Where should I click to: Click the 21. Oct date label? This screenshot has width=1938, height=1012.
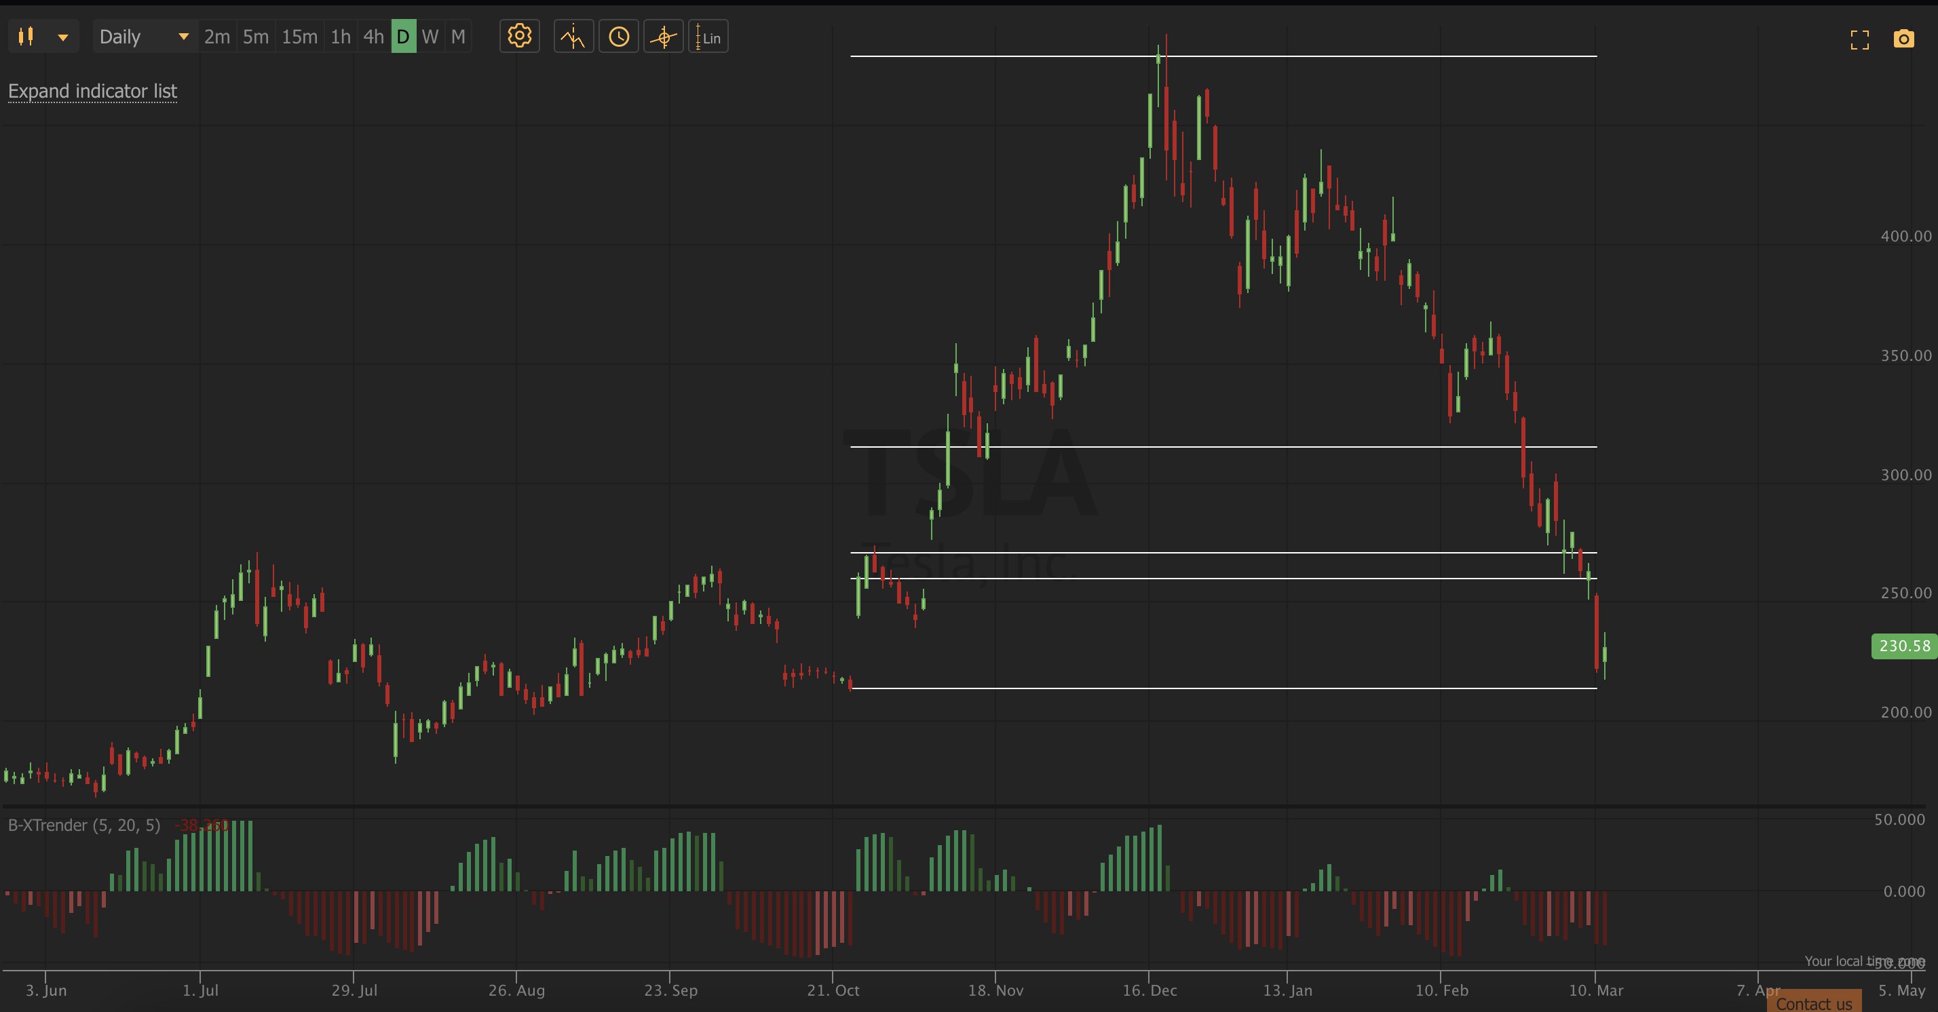tap(833, 990)
